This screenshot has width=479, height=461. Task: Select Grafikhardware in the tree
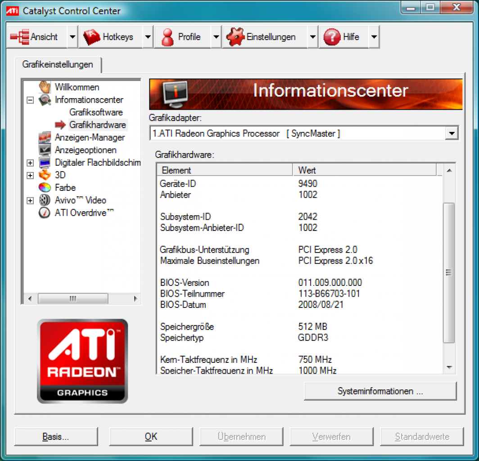point(97,125)
